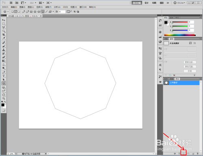Switch to the Masks panel tab
203x156 pixels.
point(172,39)
